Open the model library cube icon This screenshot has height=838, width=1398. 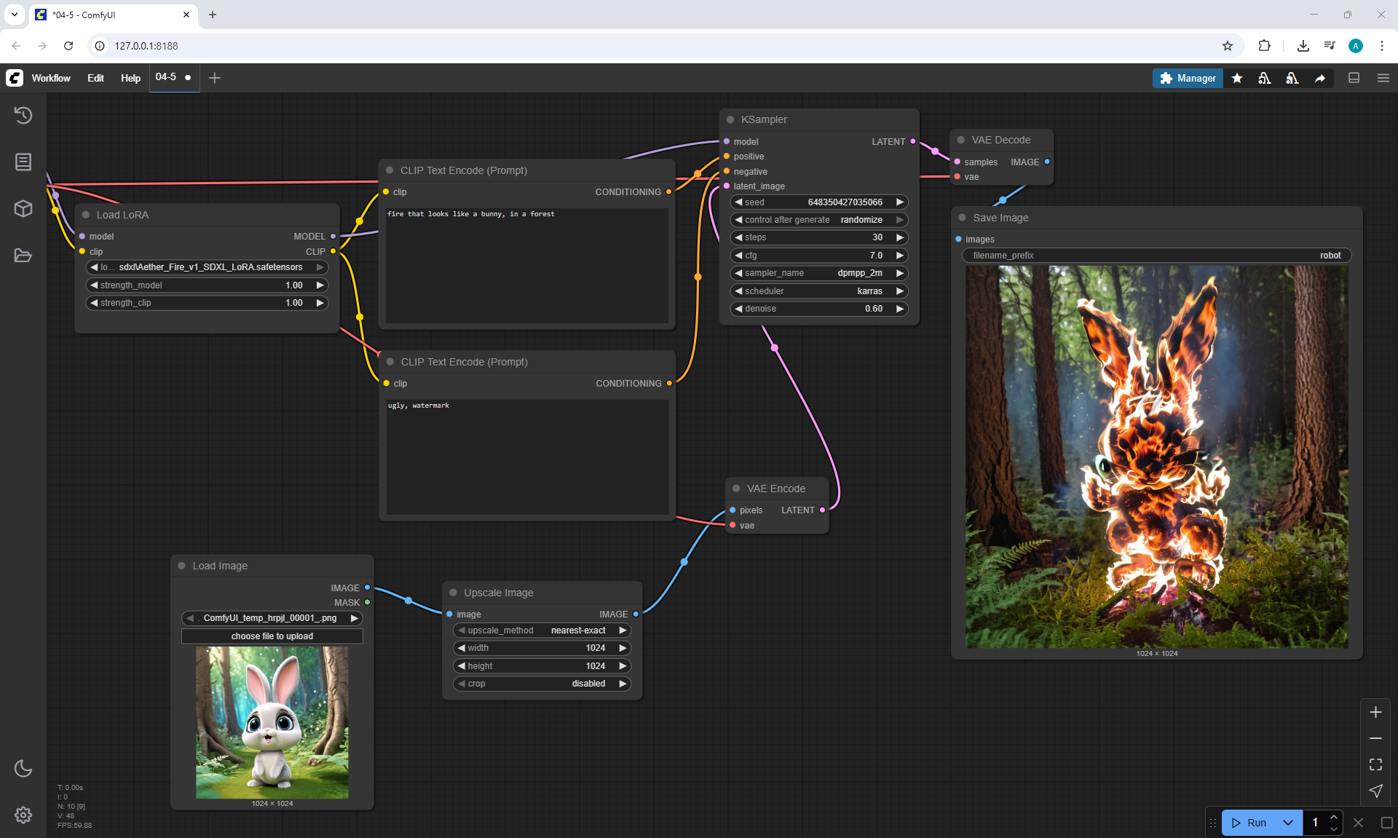pyautogui.click(x=23, y=209)
